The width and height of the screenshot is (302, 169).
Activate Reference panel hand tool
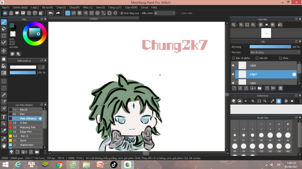[278, 101]
